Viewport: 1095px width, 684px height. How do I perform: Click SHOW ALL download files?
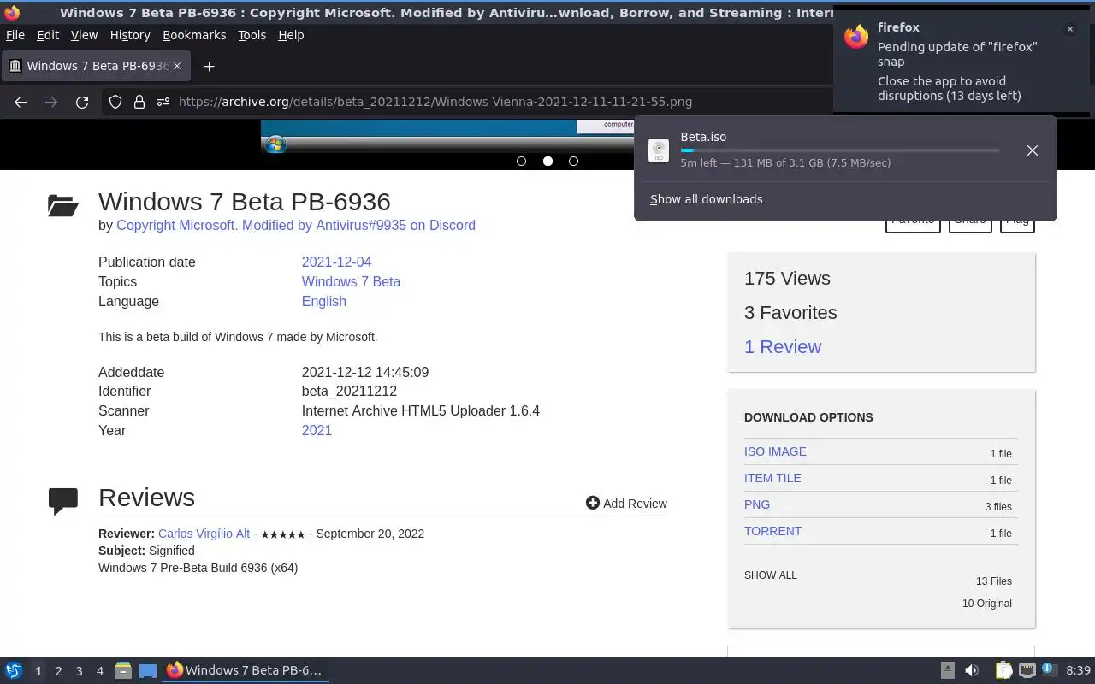[771, 575]
